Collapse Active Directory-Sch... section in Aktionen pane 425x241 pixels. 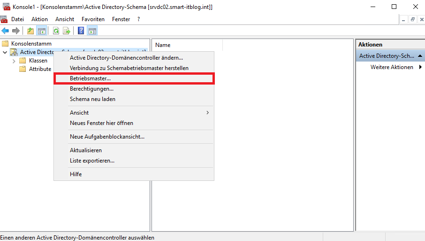(x=420, y=56)
